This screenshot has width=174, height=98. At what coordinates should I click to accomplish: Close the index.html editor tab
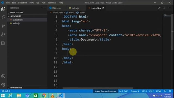pos(103,8)
